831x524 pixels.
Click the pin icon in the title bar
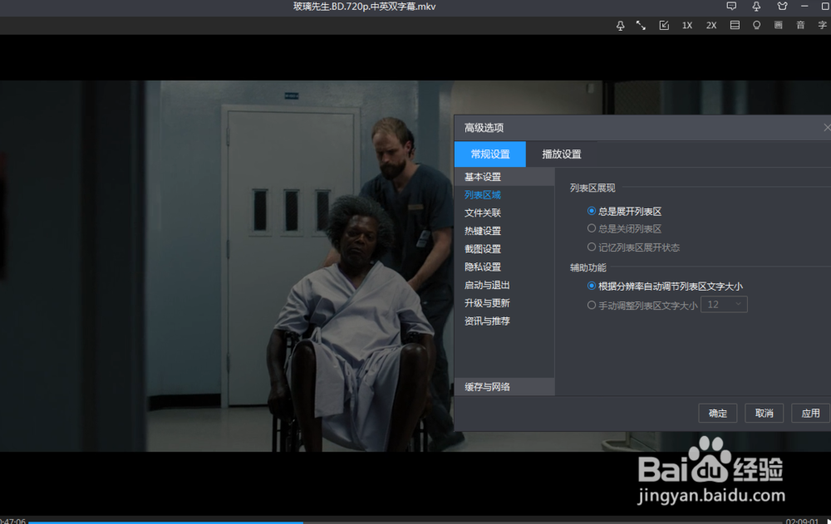tap(756, 6)
